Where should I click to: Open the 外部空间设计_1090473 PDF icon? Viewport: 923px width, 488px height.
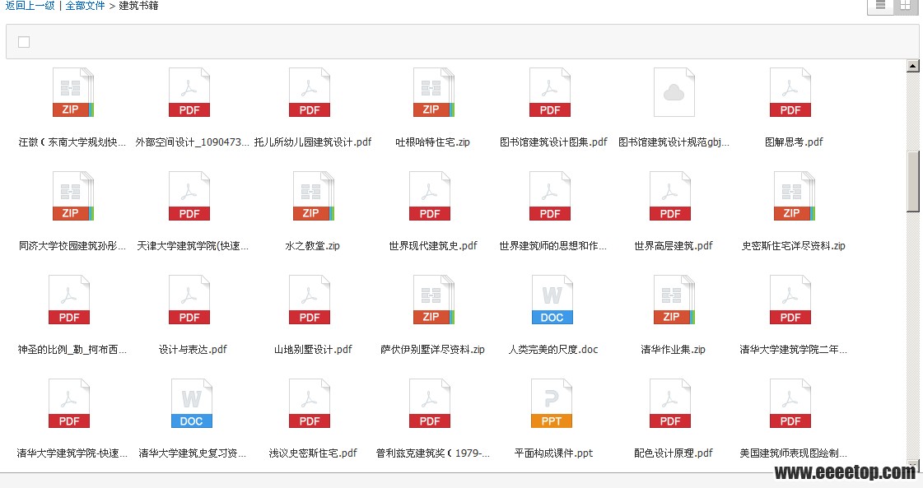click(189, 92)
